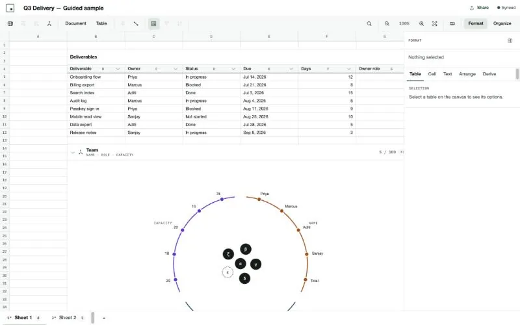Select the Sheet 1 tab
Viewport: 520px width, 325px height.
pos(23,318)
